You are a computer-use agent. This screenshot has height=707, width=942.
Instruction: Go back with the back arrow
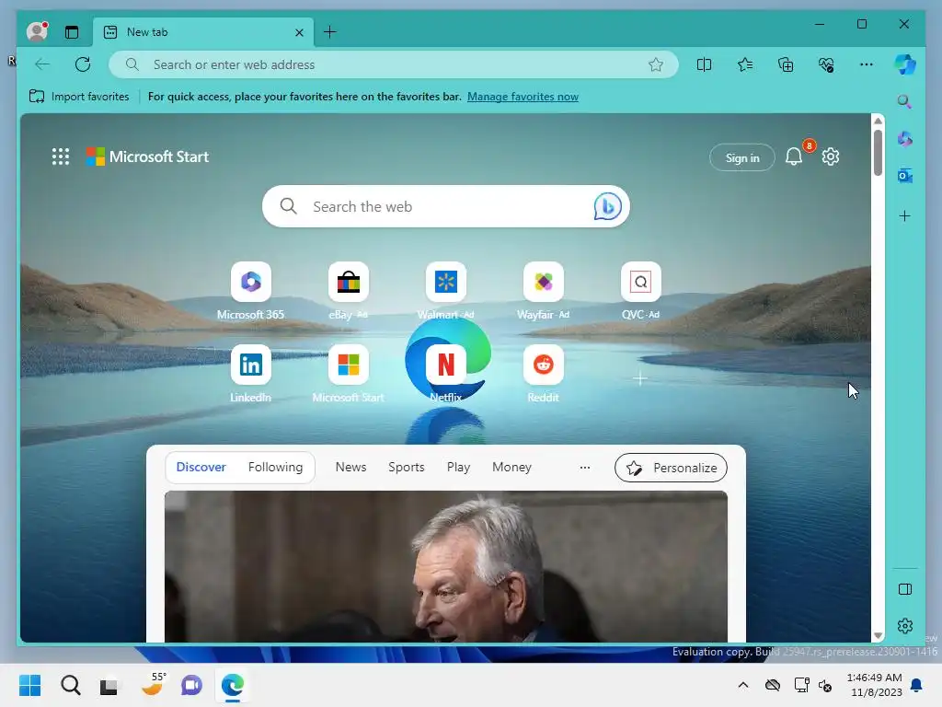pyautogui.click(x=42, y=64)
